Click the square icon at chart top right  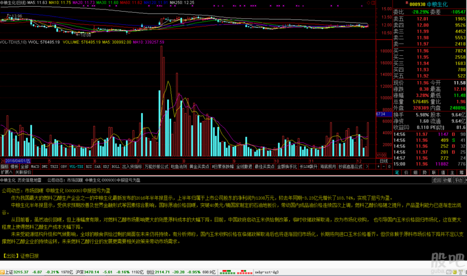pyautogui.click(x=374, y=3)
